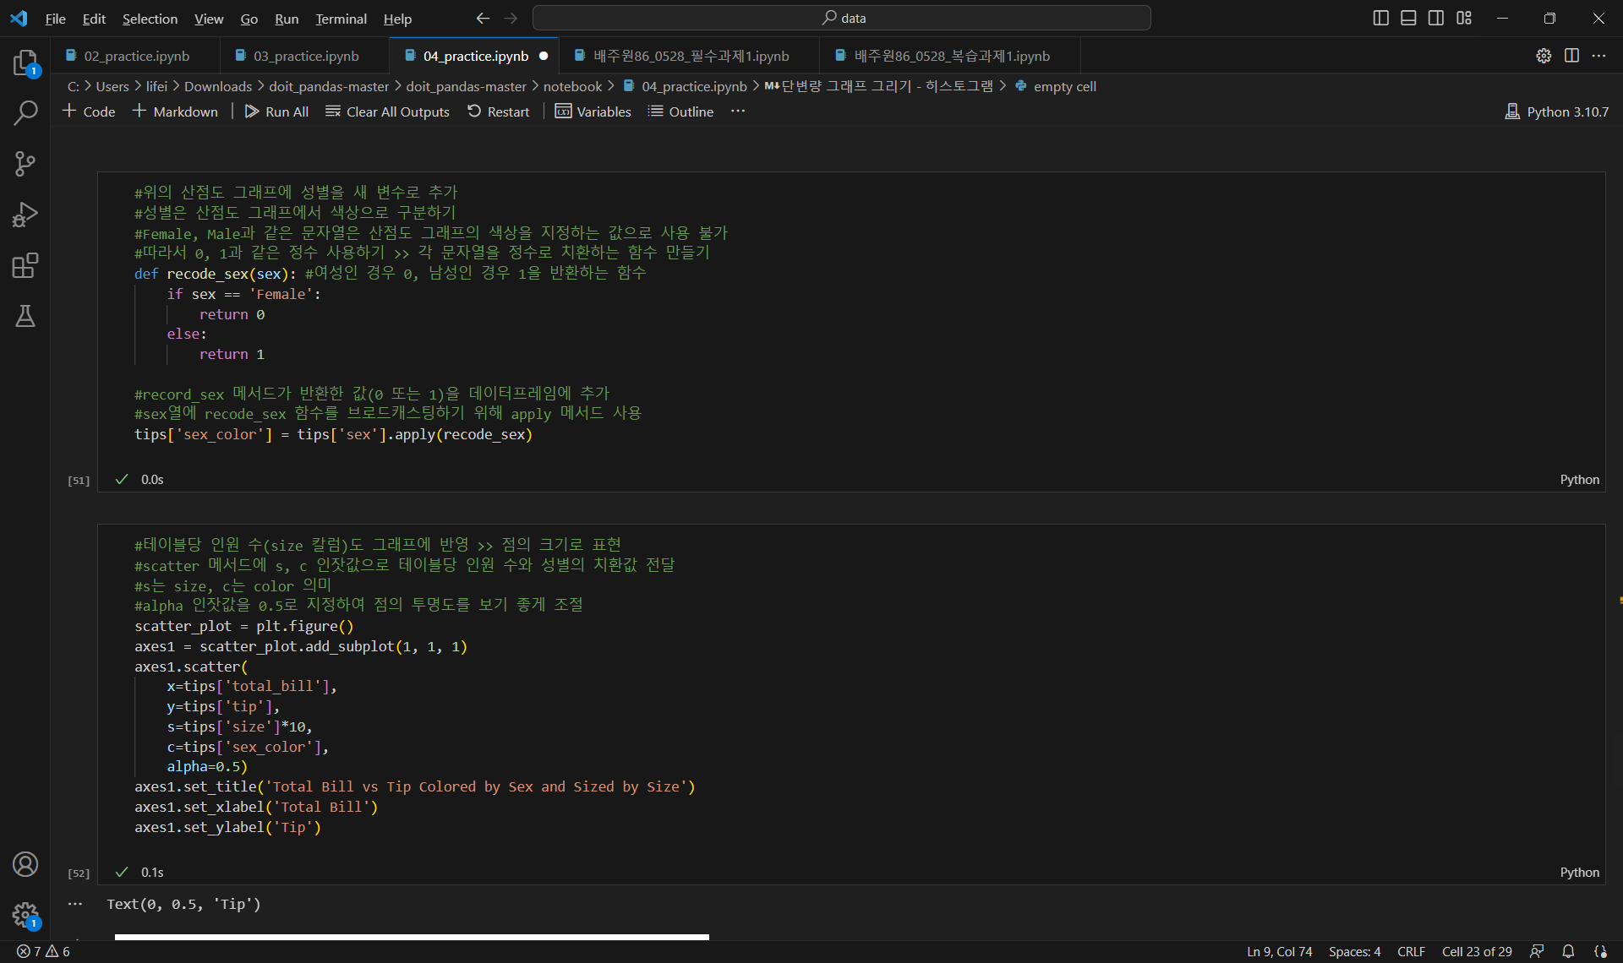Open notifications bell in status bar
This screenshot has width=1623, height=963.
(1568, 951)
